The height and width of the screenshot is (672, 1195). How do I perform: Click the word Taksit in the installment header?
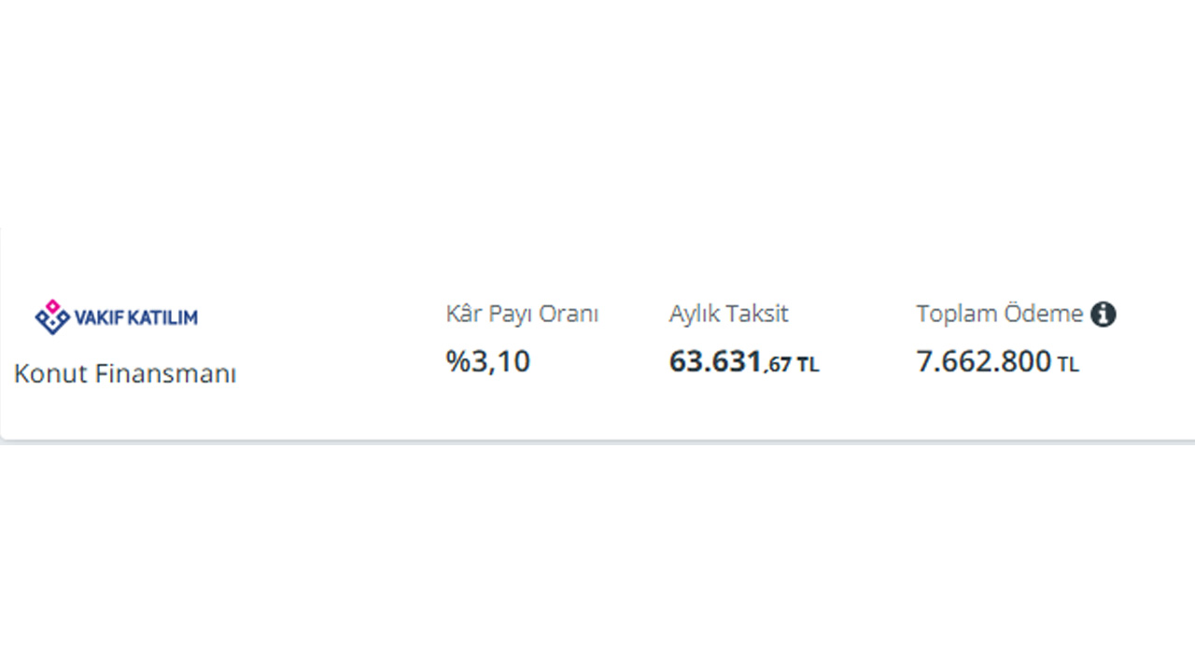(756, 315)
